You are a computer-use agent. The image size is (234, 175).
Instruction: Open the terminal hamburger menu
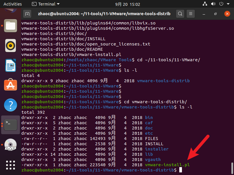pyautogui.click(x=191, y=14)
